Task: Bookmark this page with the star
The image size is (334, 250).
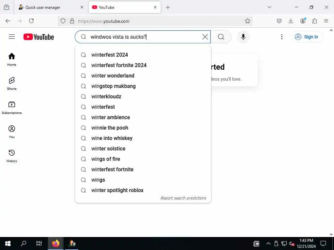Action: 247,21
